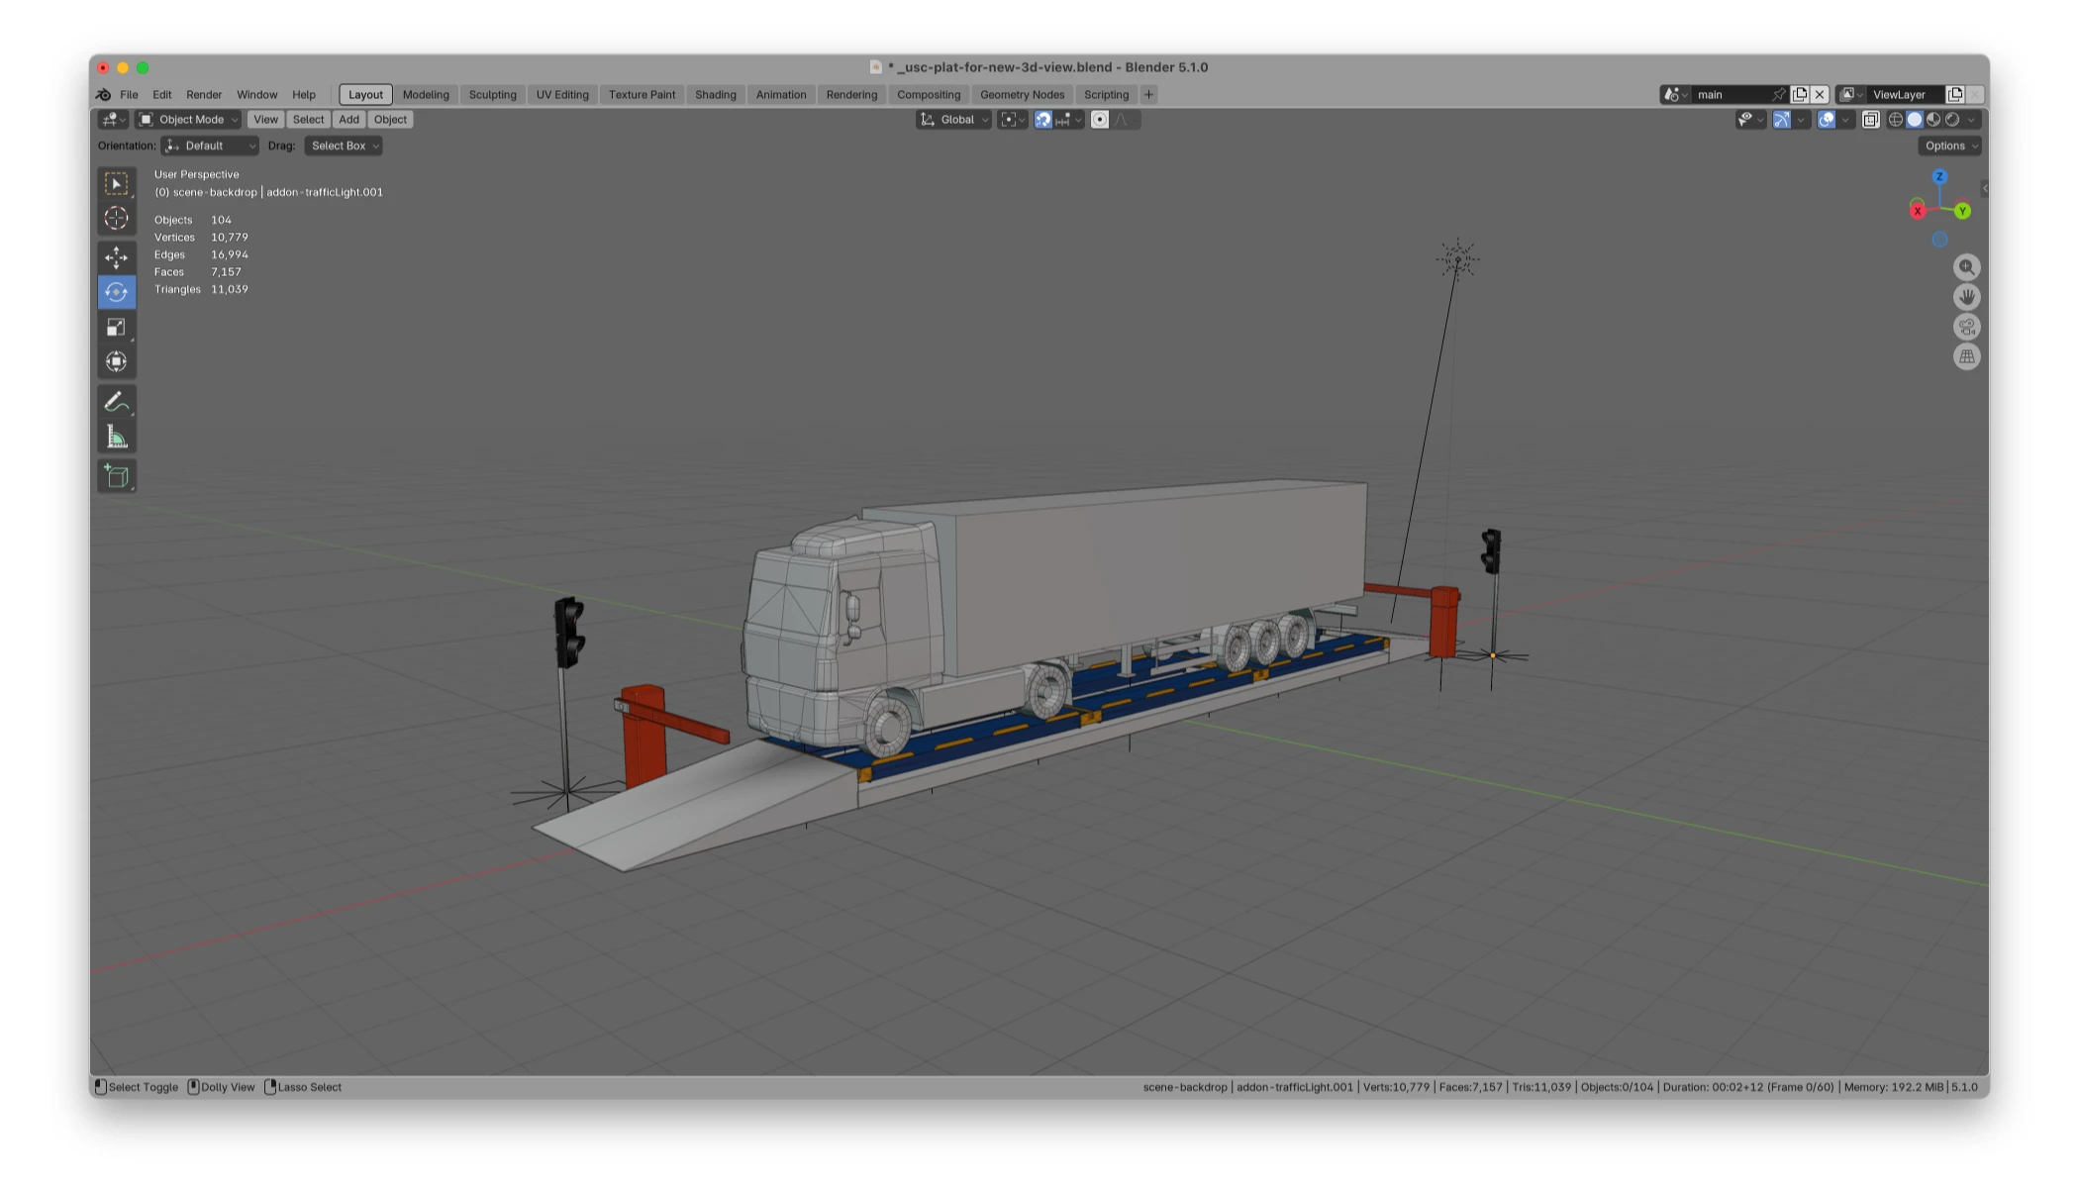The width and height of the screenshot is (2079, 1188).
Task: Open the Options popover button
Action: 1949,146
